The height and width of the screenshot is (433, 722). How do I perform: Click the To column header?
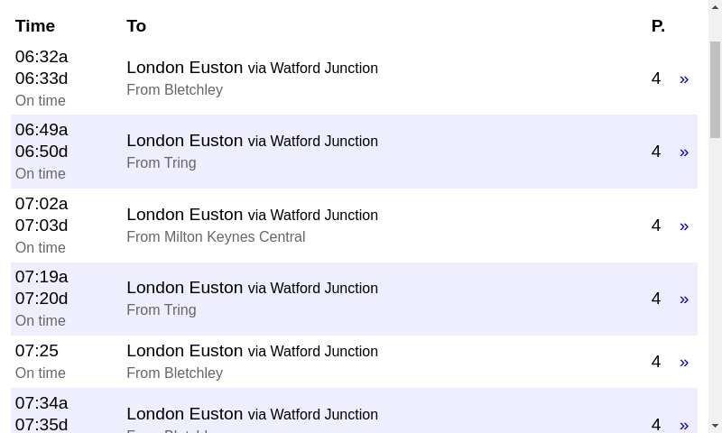[x=136, y=26]
